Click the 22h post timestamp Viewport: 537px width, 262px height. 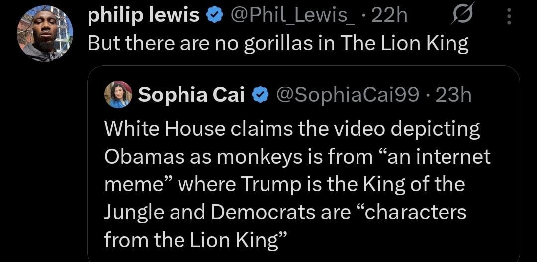389,16
